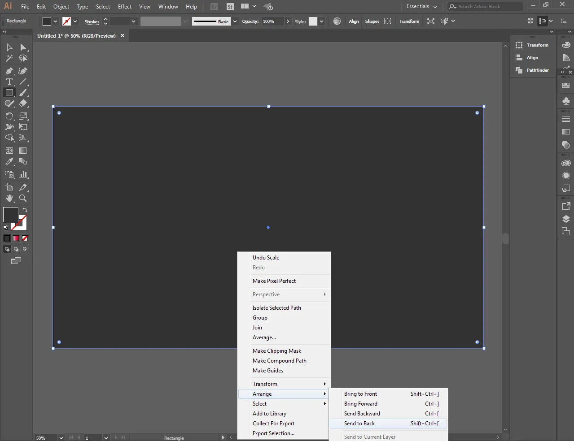Select the Hand tool
Image resolution: width=574 pixels, height=441 pixels.
click(9, 198)
